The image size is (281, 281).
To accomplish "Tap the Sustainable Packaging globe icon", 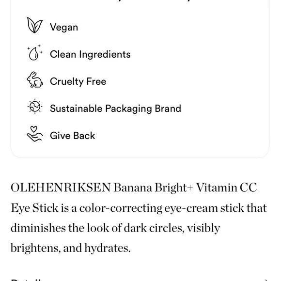I will (35, 107).
